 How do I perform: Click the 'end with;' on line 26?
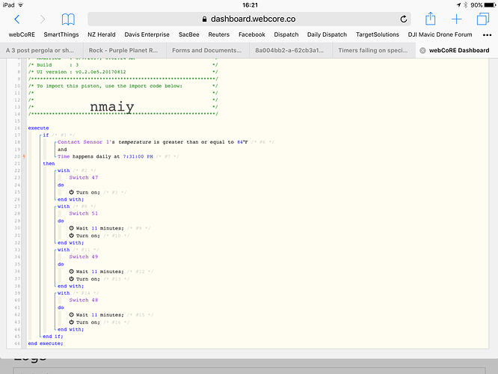(x=70, y=200)
